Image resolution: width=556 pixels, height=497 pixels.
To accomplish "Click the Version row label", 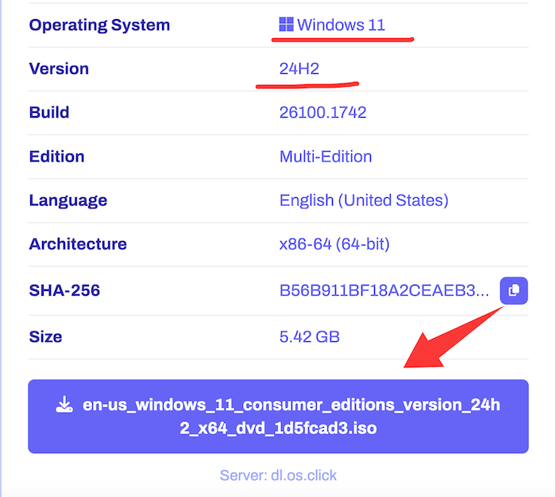I will [59, 68].
